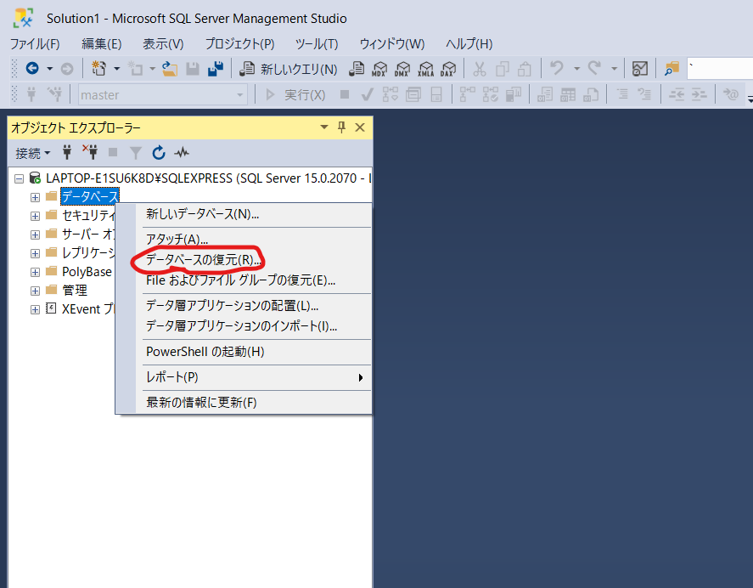Image resolution: width=753 pixels, height=588 pixels.
Task: Open the 接続 dropdown in Object Explorer
Action: [32, 153]
